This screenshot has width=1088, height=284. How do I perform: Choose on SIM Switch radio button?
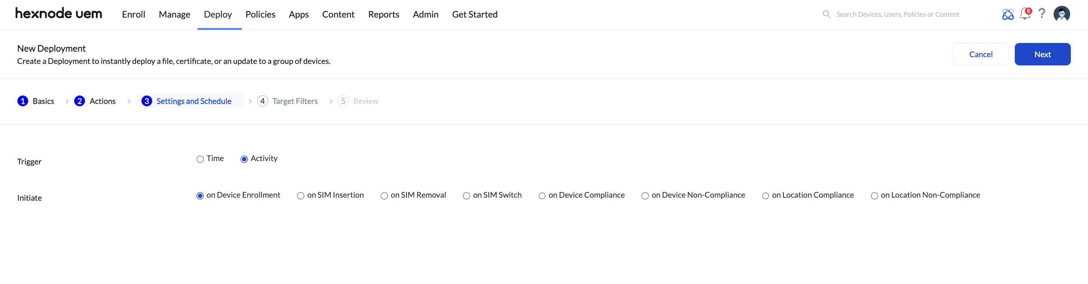(466, 196)
